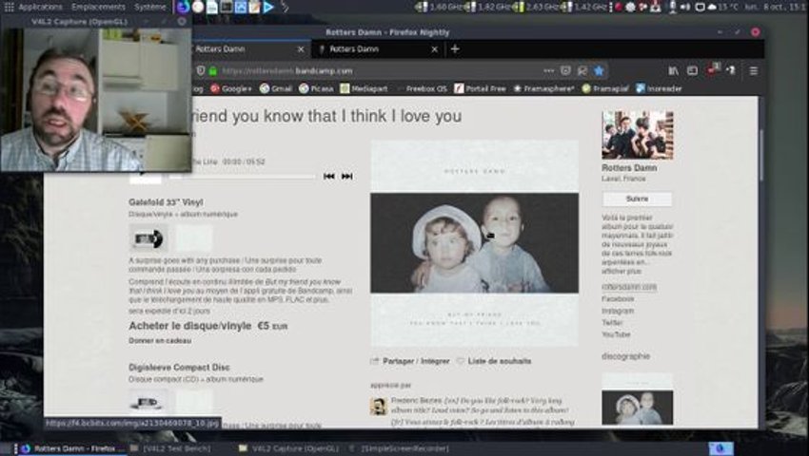Switch to SimpleScreenRecorder taskbar entry
The height and width of the screenshot is (456, 809).
[401, 448]
